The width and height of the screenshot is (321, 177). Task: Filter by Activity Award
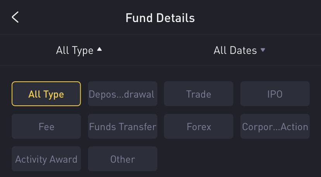(46, 159)
